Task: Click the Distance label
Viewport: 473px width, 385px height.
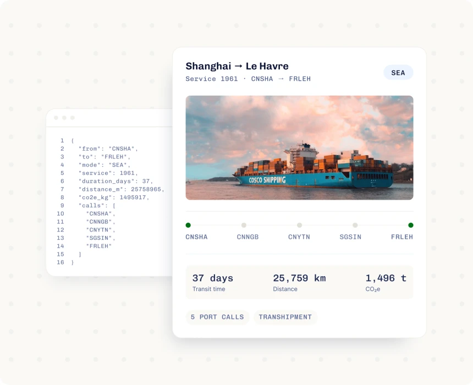Action: click(x=285, y=289)
